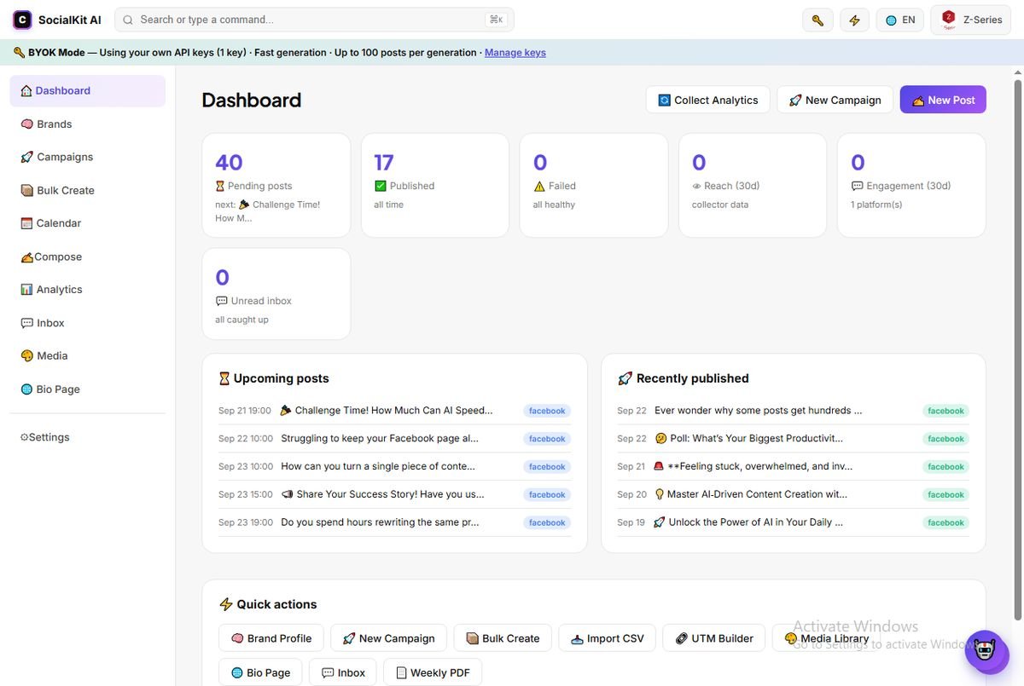
Task: Click the Recently published heading
Action: point(684,378)
